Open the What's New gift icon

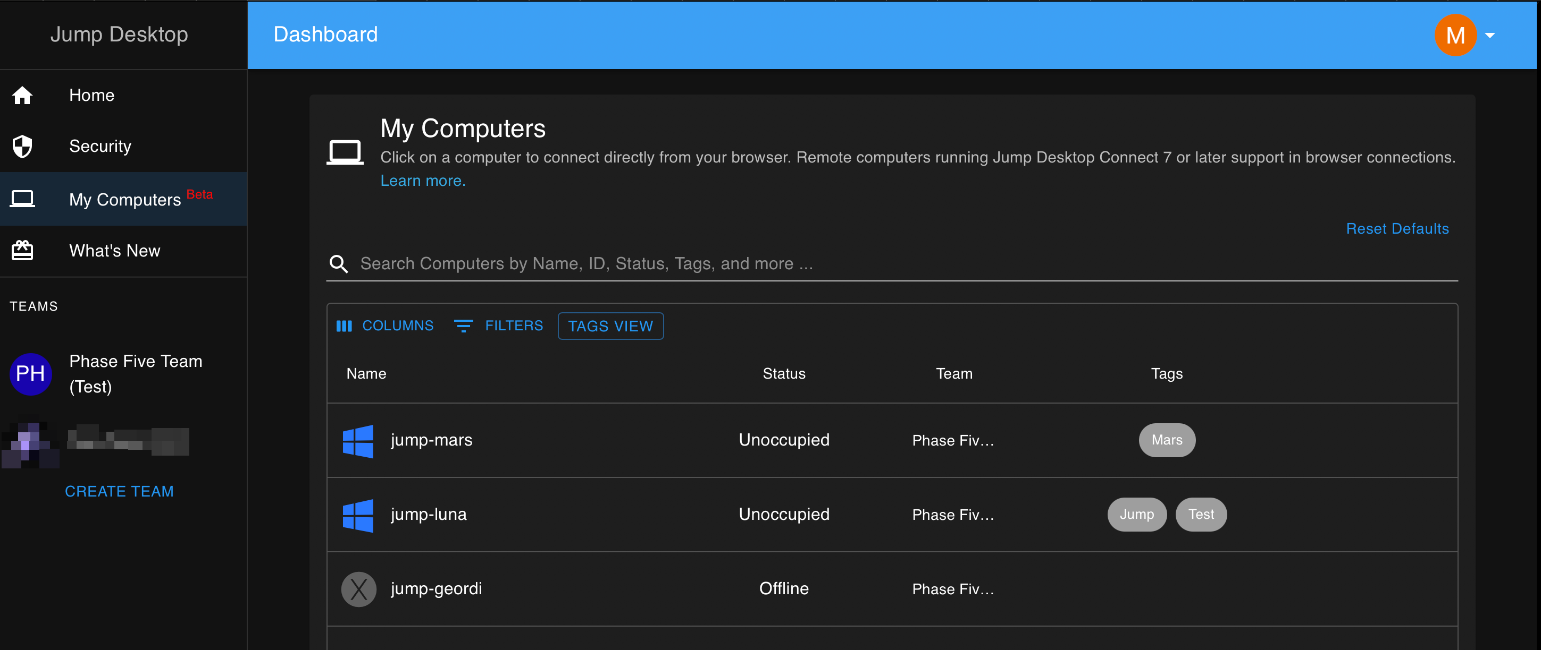[x=22, y=250]
